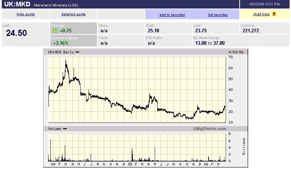Open the hide quote link
291x169 pixels.
pyautogui.click(x=25, y=14)
